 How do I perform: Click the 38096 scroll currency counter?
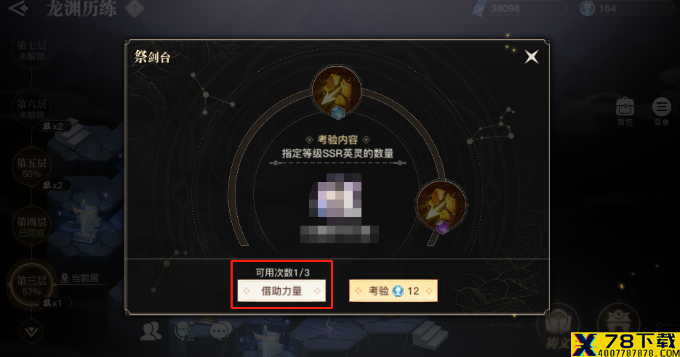tap(519, 8)
